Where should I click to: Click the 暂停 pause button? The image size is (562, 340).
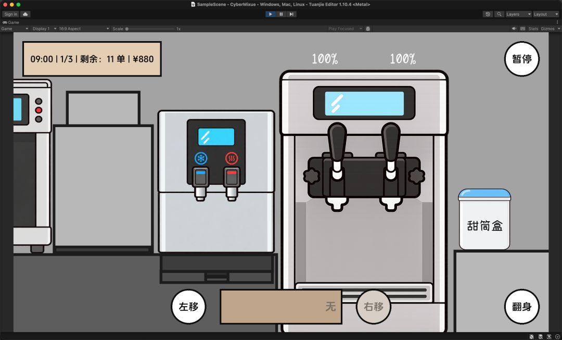point(522,59)
